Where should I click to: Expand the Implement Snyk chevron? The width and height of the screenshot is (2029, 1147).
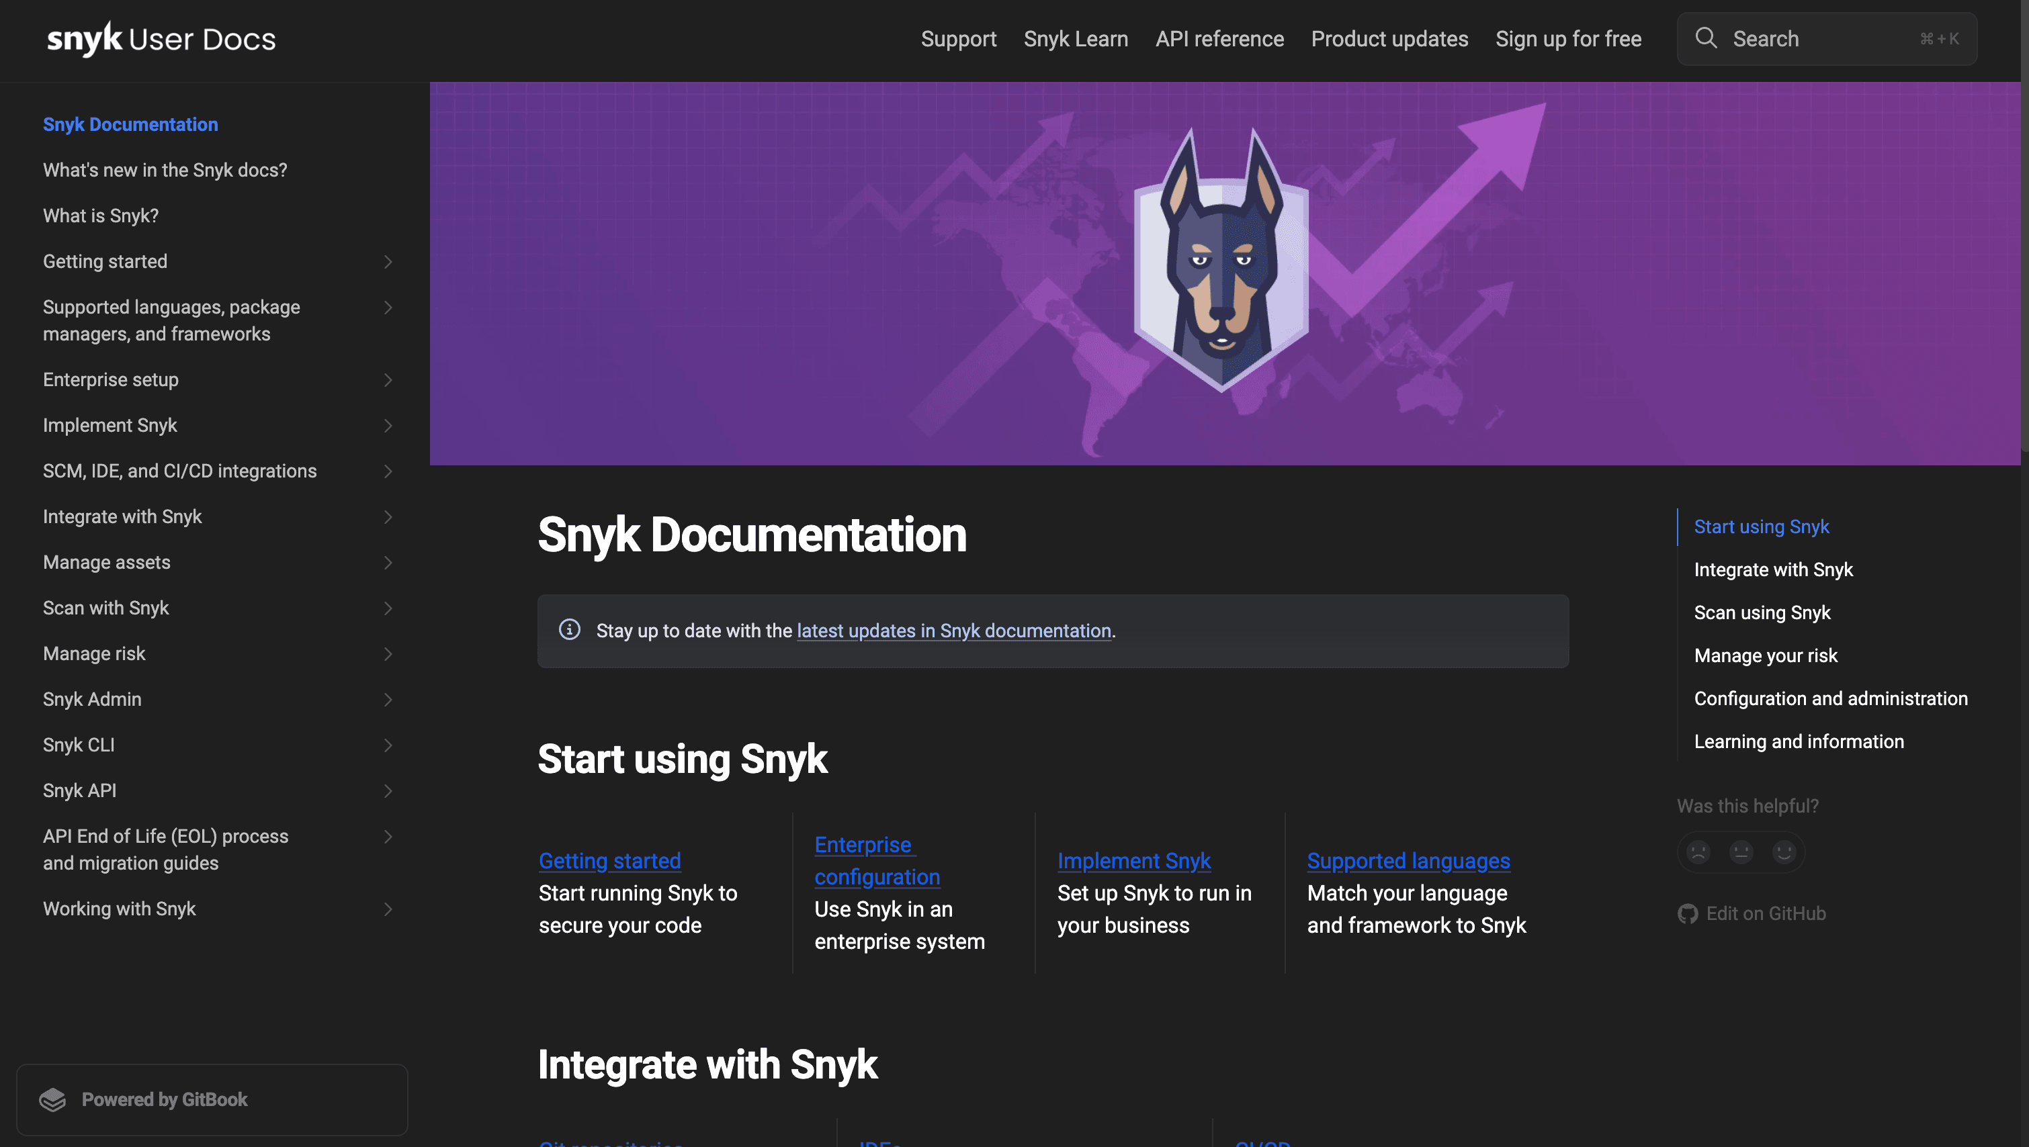[388, 425]
